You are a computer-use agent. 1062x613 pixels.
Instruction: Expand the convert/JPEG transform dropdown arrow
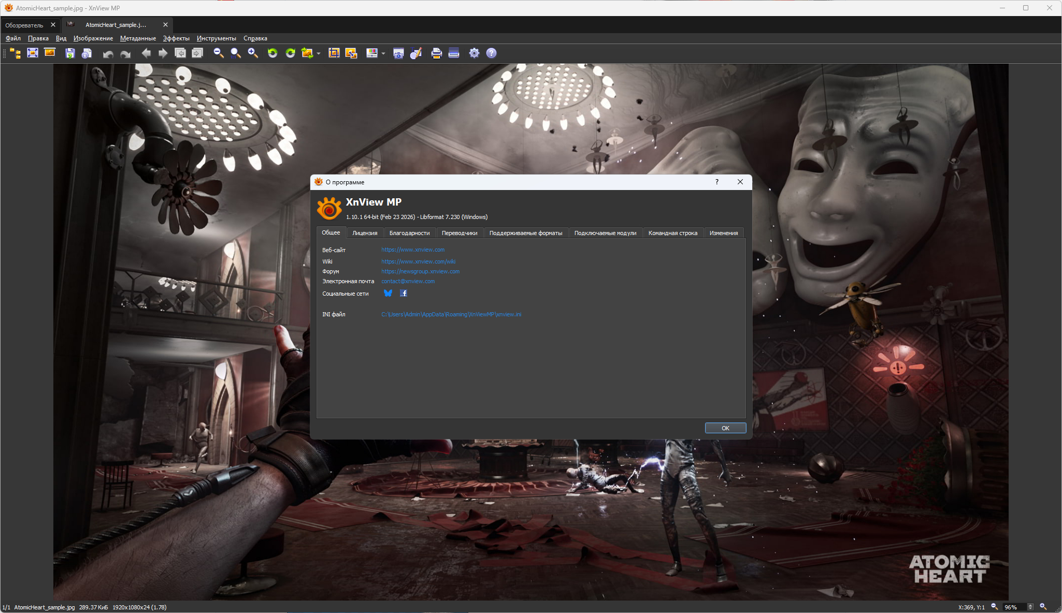(x=319, y=53)
